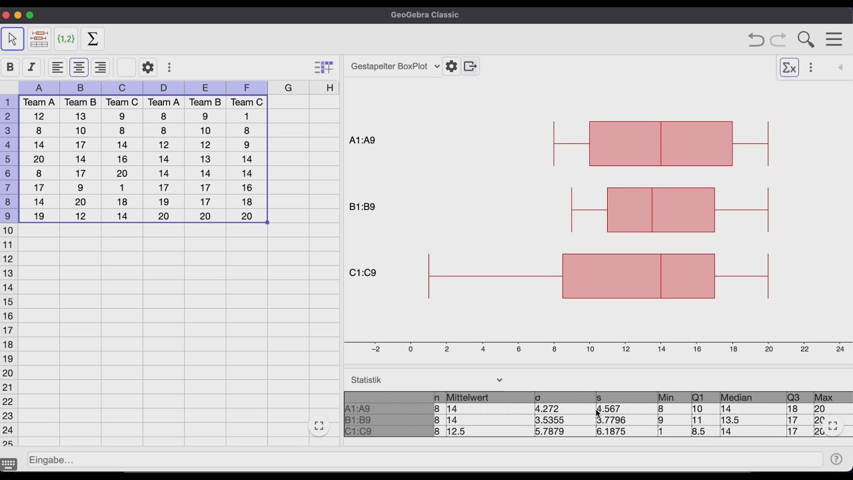This screenshot has width=853, height=480.
Task: Click the Undo arrow
Action: click(x=756, y=39)
